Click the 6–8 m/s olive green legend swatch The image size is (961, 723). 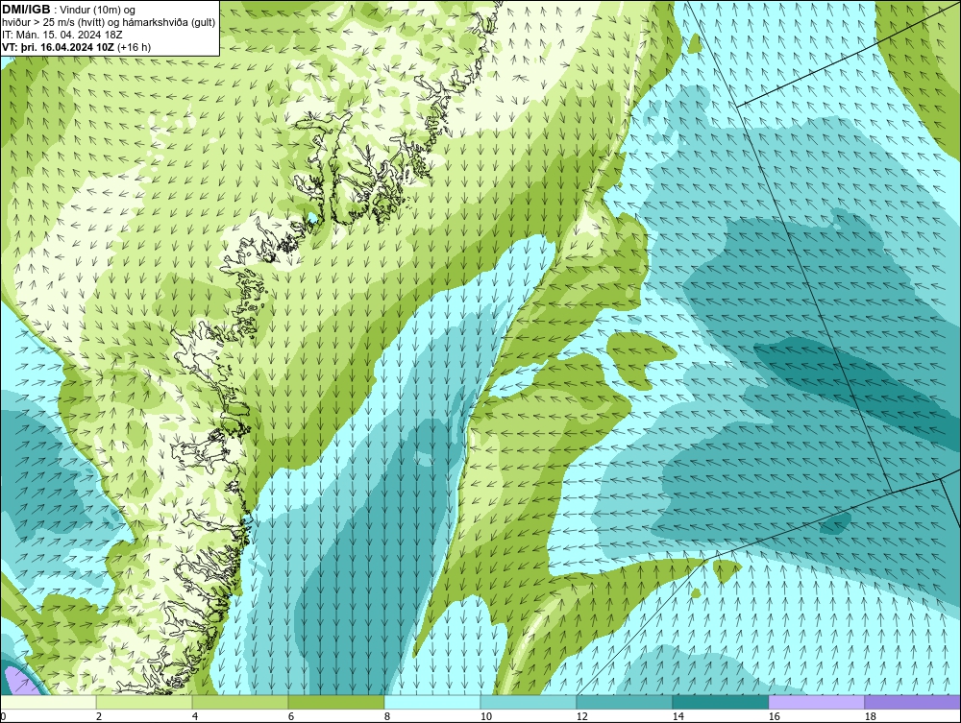[x=336, y=702]
